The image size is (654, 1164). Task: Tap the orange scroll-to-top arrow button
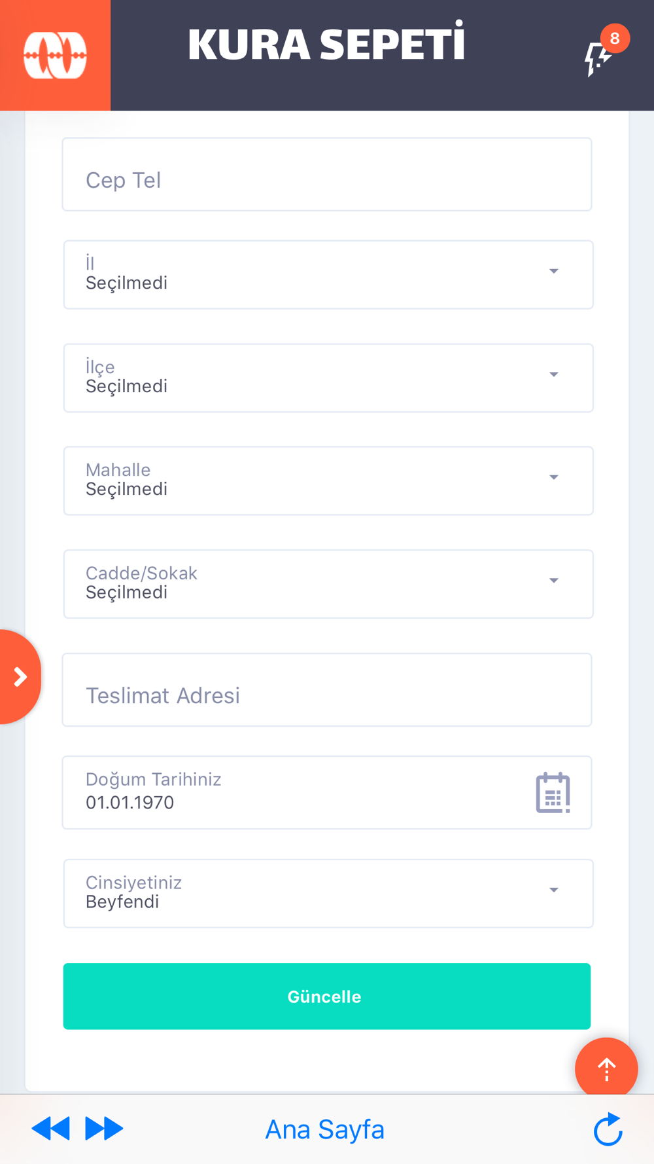tap(606, 1068)
